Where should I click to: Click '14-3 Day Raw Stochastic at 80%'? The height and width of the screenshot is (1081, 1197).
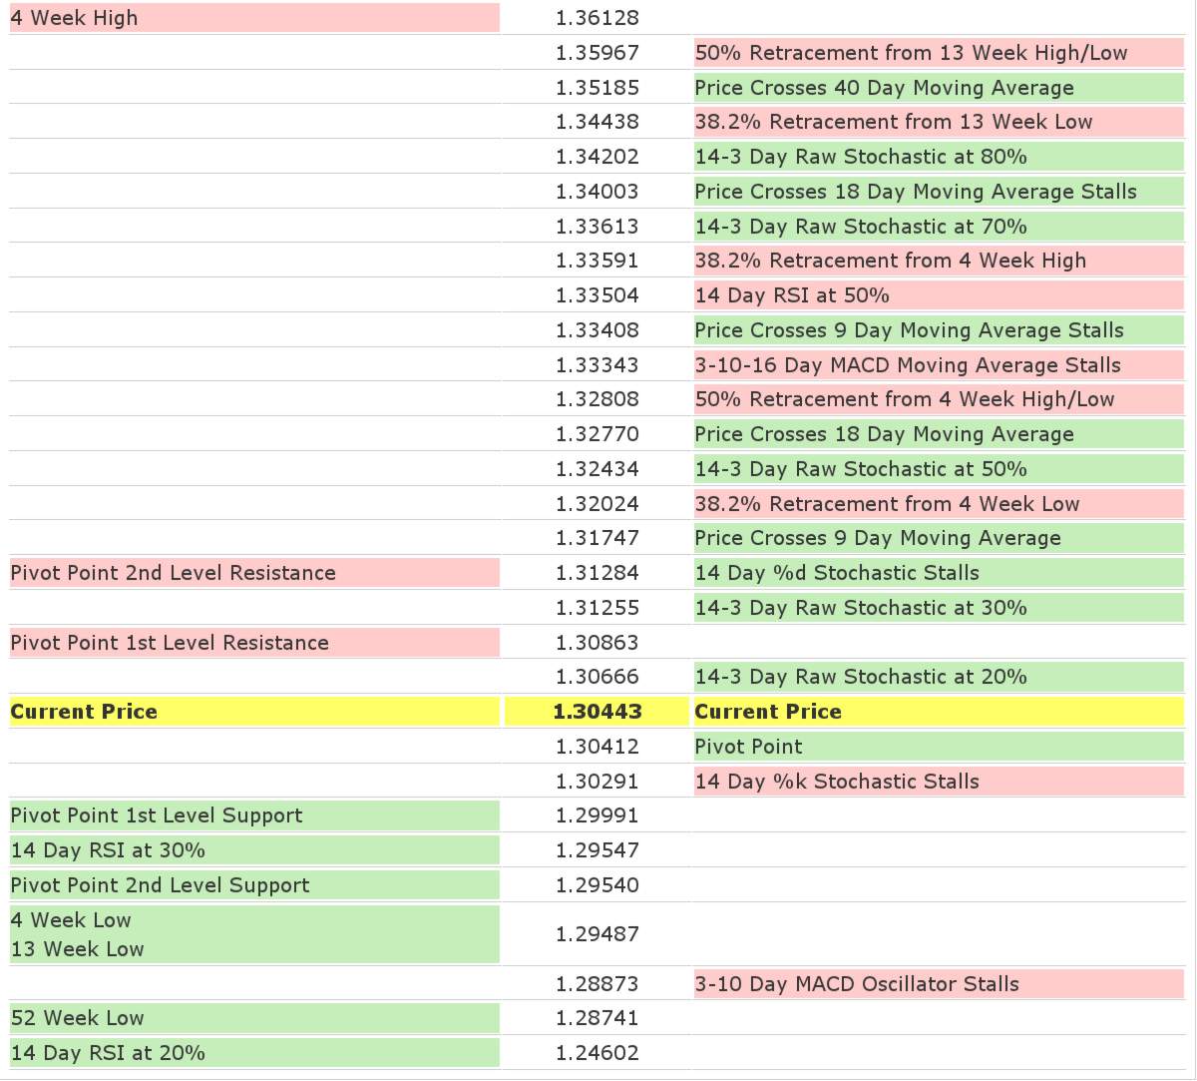pyautogui.click(x=861, y=157)
